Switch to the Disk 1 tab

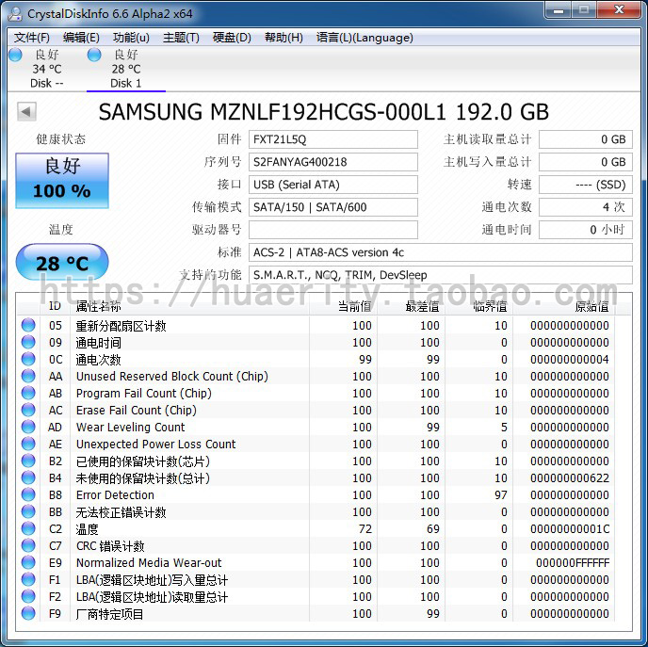[x=126, y=69]
